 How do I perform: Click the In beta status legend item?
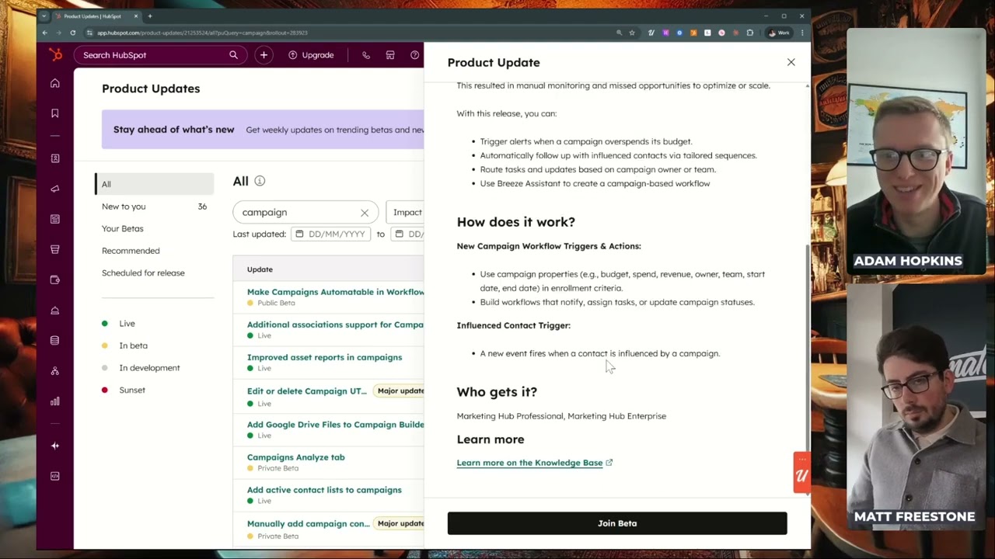coord(124,345)
